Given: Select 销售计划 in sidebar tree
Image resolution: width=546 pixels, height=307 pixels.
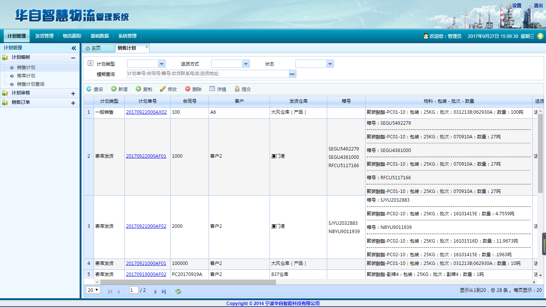Looking at the screenshot, I should pyautogui.click(x=26, y=67).
